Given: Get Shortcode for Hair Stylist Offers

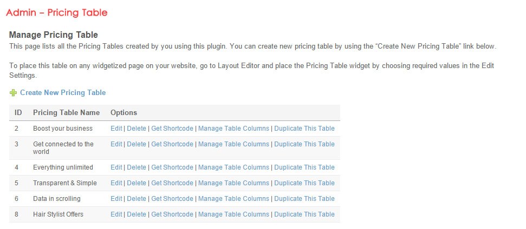Looking at the screenshot, I should tap(172, 214).
